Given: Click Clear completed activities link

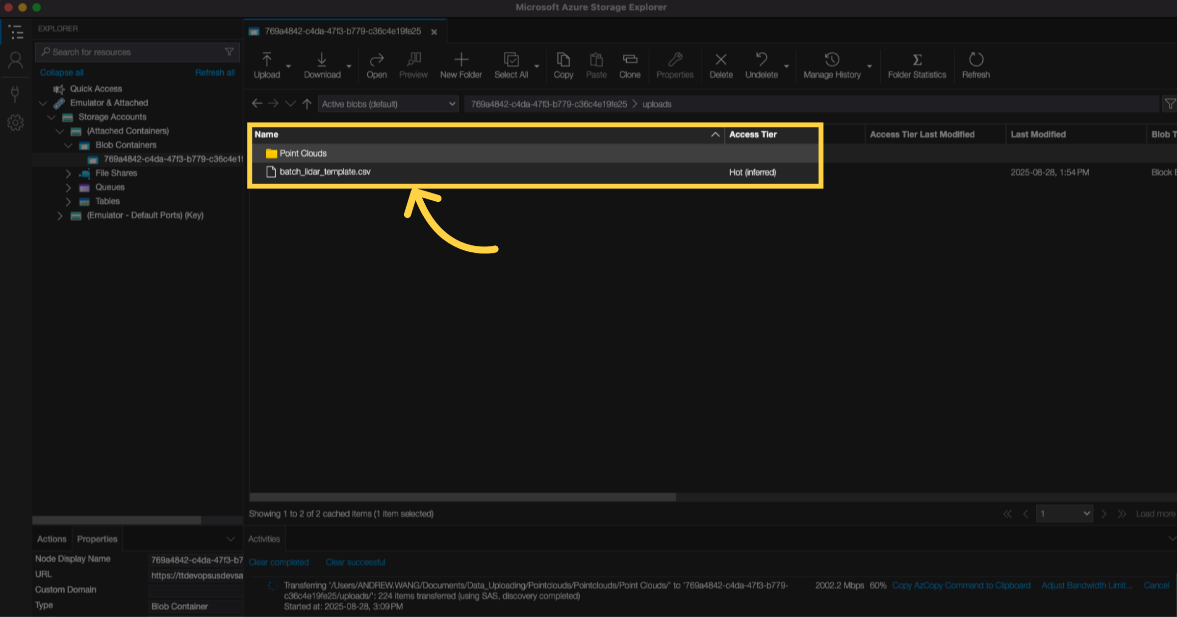Looking at the screenshot, I should coord(279,562).
